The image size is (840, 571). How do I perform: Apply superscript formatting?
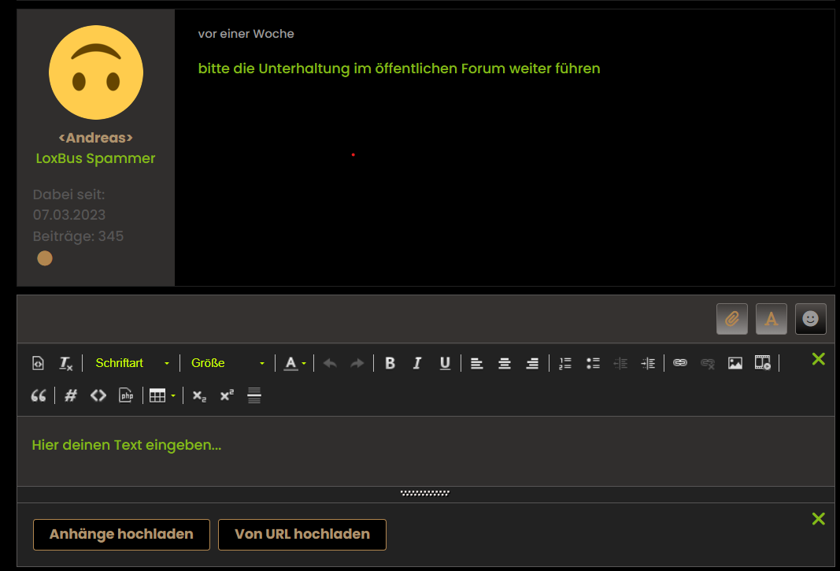click(x=226, y=395)
